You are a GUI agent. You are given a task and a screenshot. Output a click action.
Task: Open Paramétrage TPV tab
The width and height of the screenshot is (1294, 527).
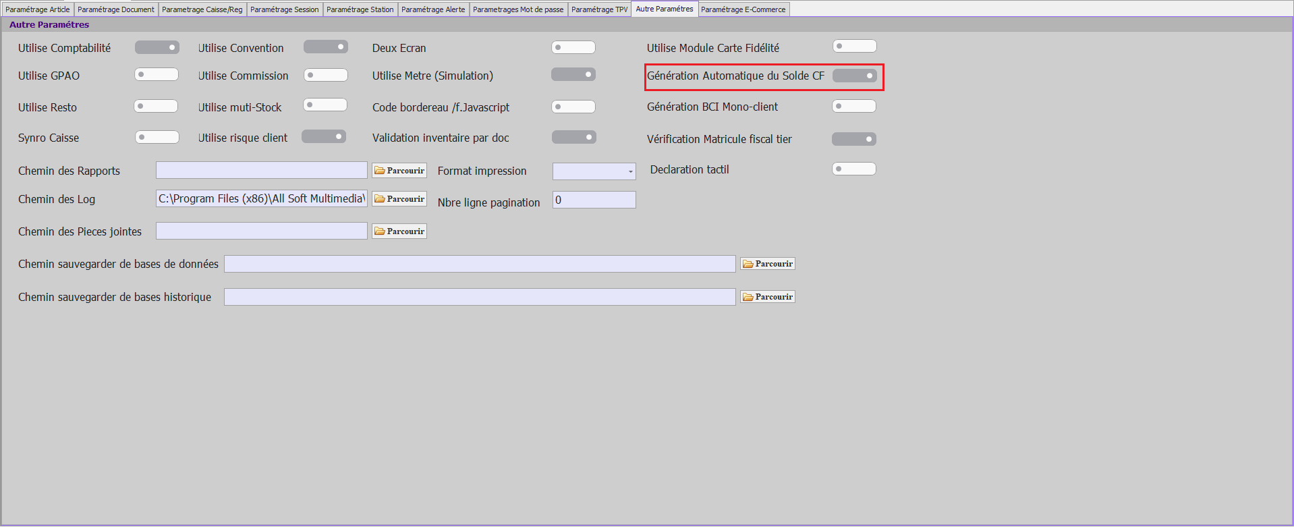(x=600, y=9)
